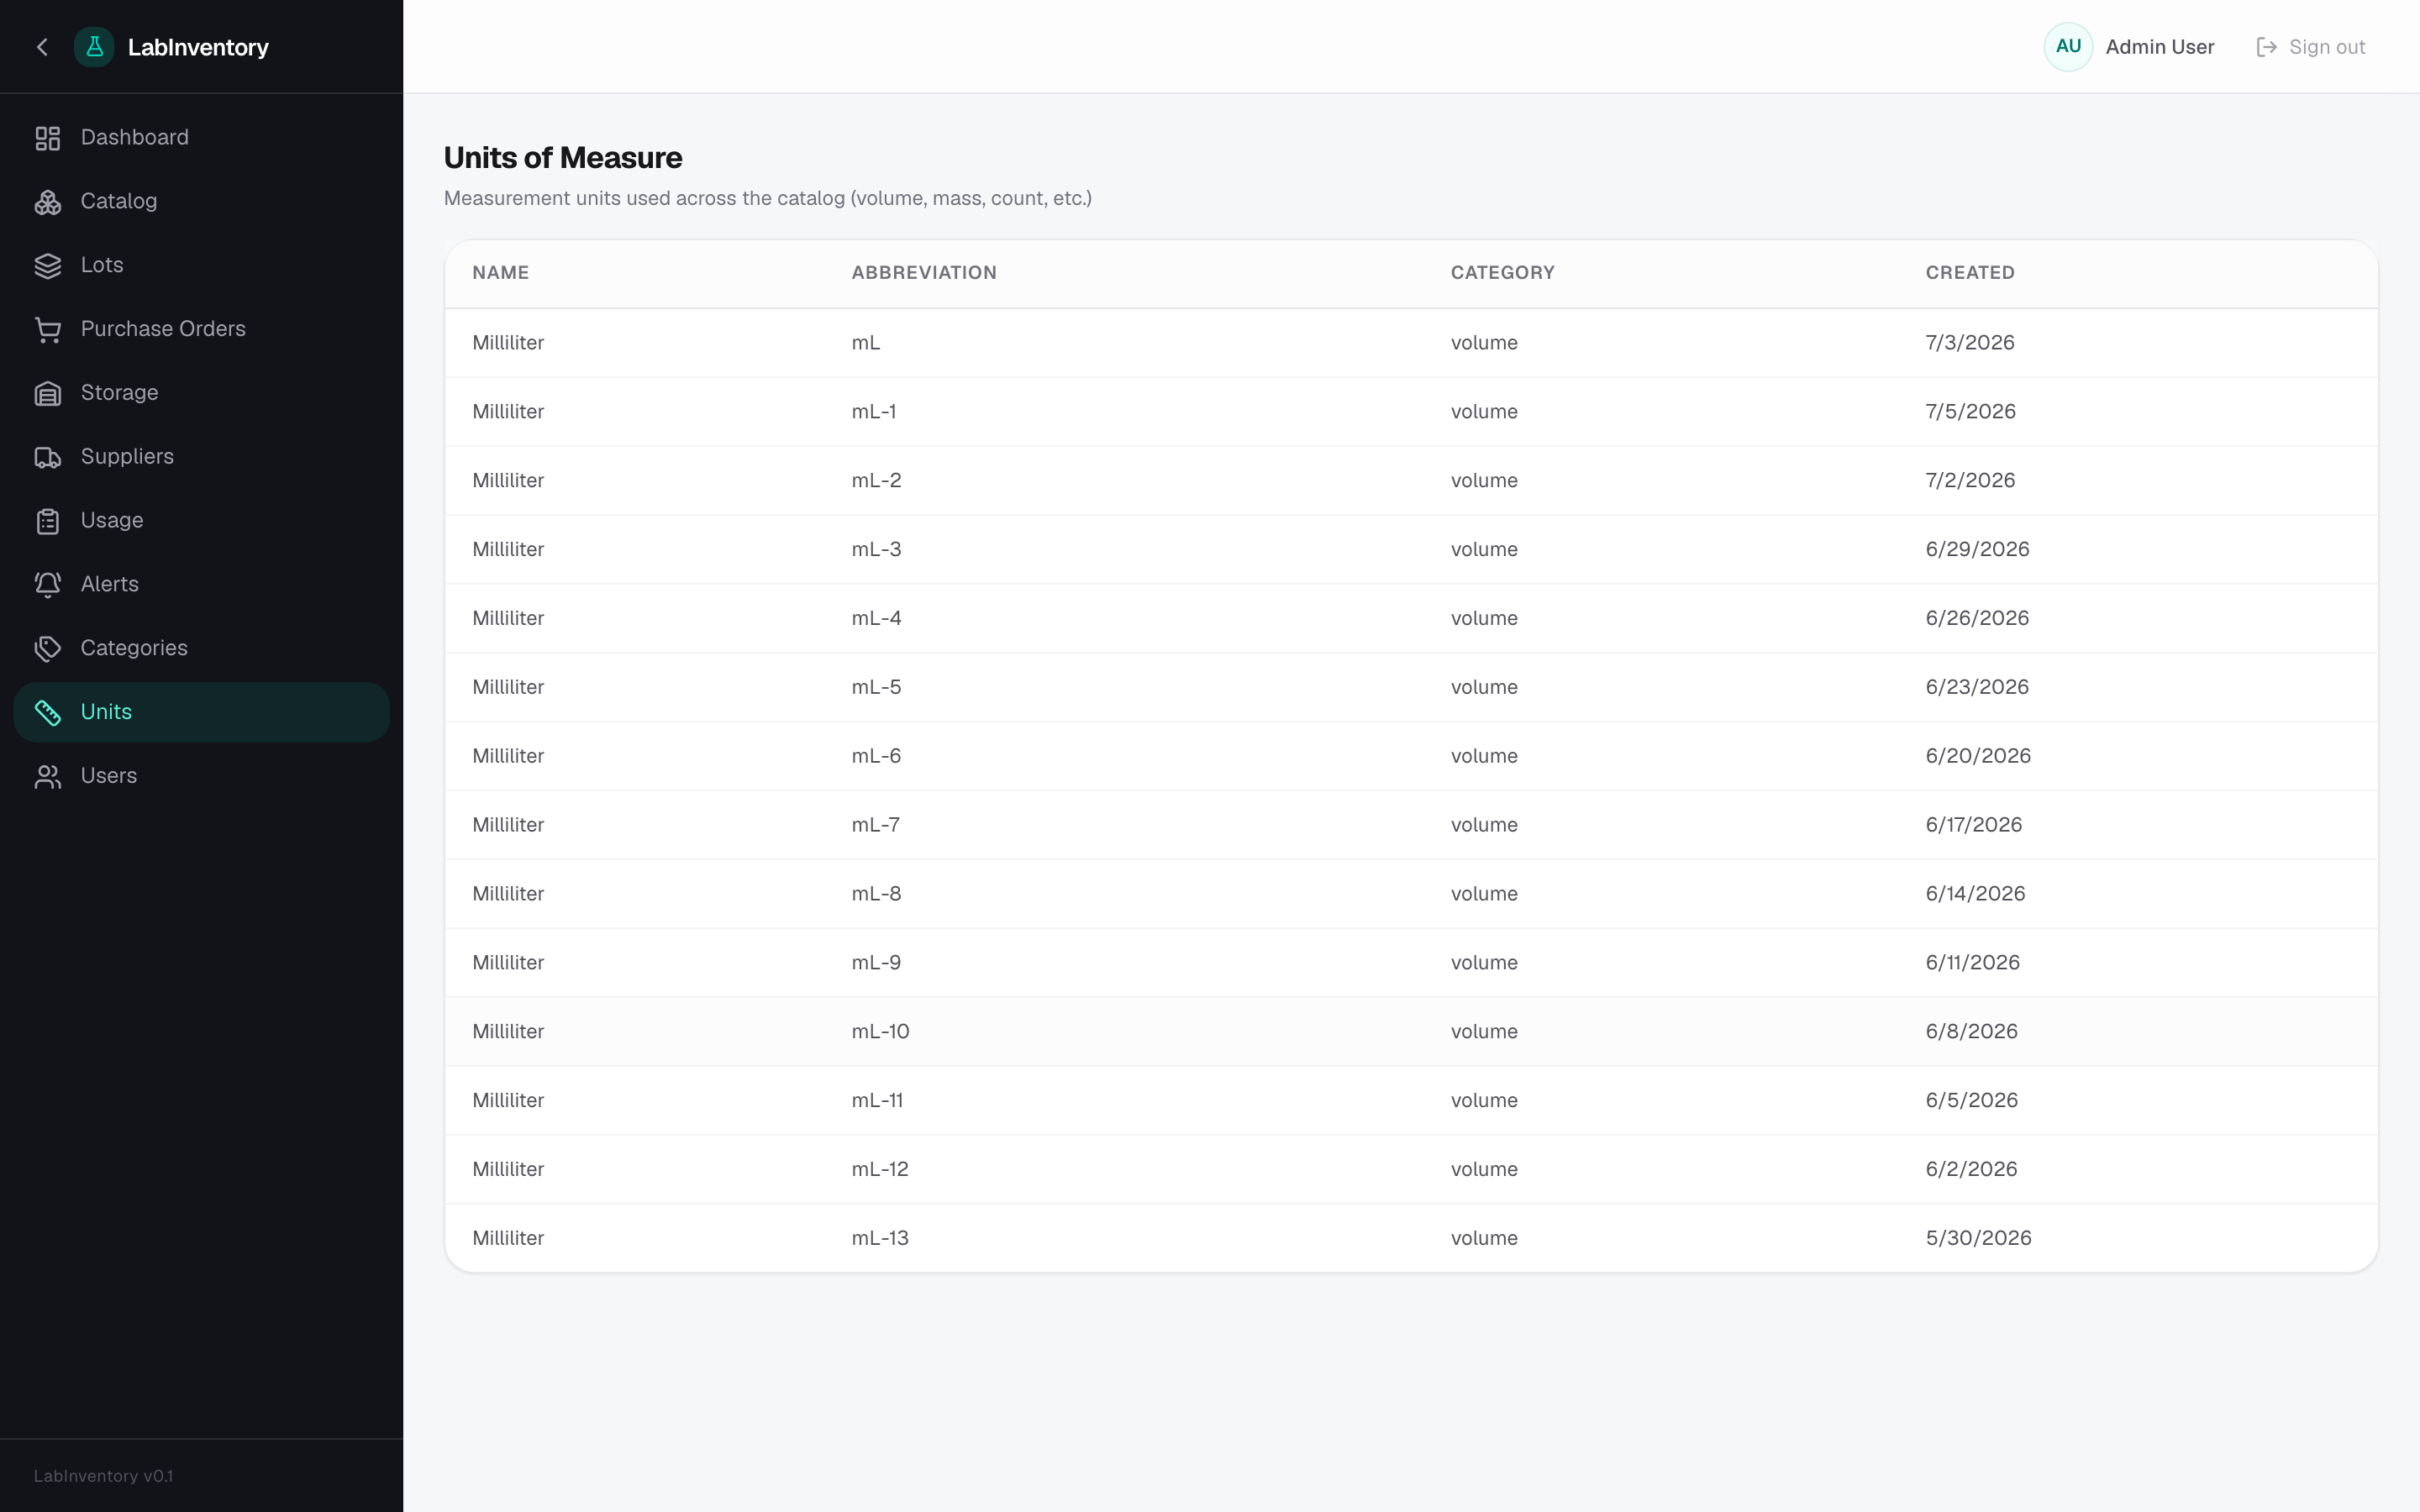Click the Catalog boxes icon
Screen dimensions: 2420x1512
[48, 202]
